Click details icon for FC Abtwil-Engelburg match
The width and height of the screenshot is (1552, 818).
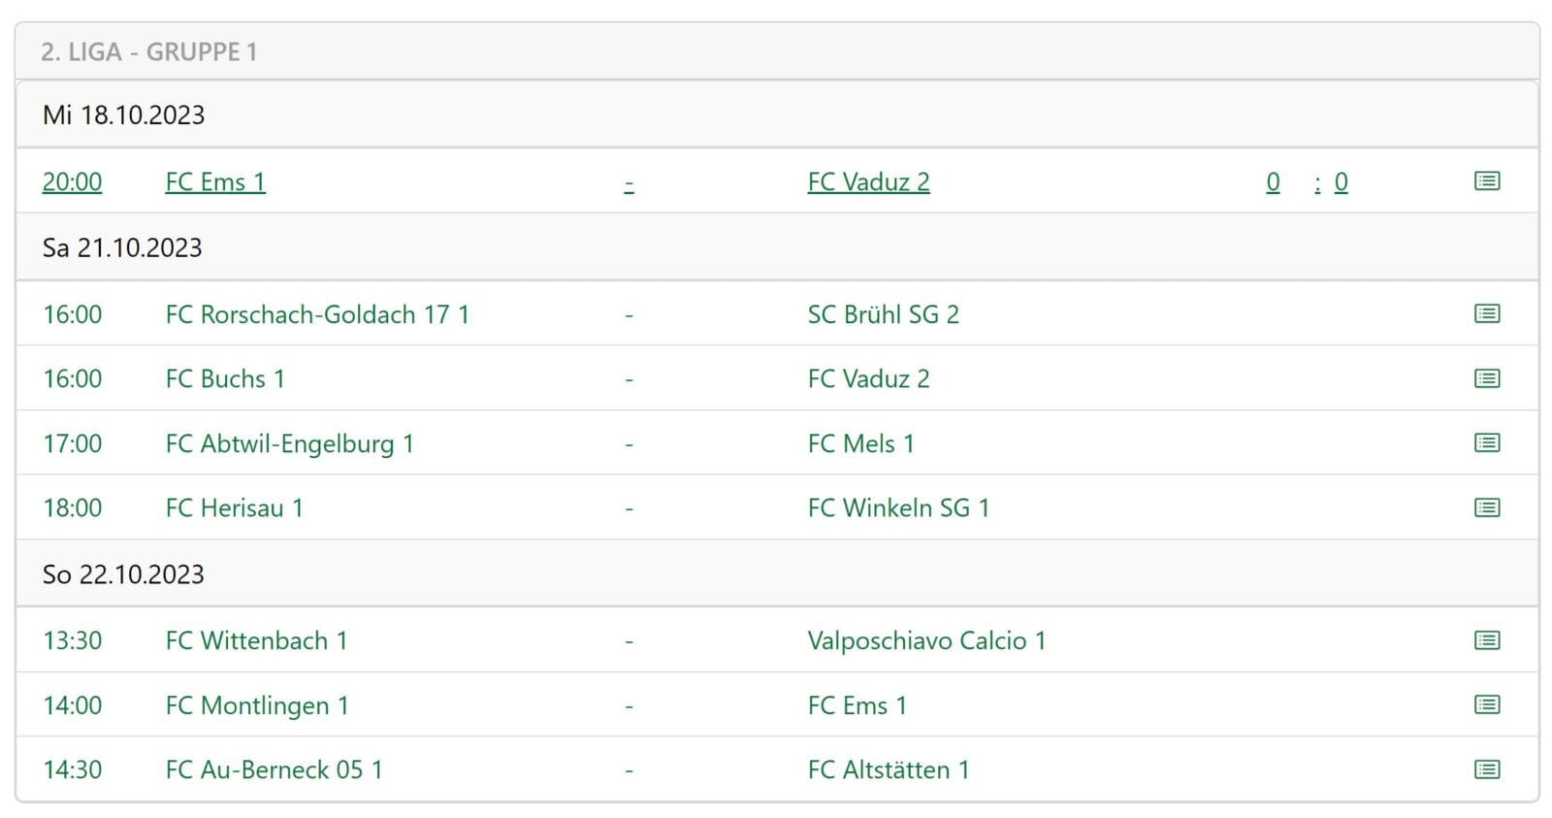pyautogui.click(x=1486, y=442)
